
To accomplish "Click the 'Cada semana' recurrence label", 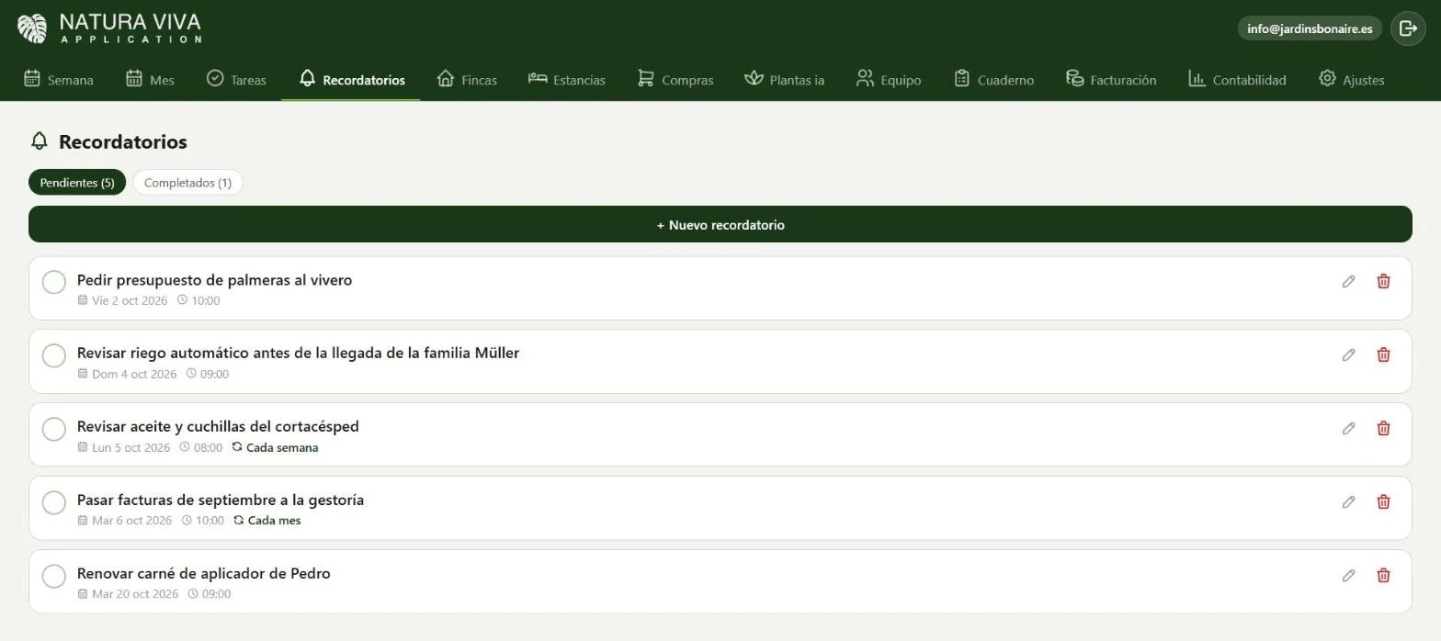I will [282, 447].
